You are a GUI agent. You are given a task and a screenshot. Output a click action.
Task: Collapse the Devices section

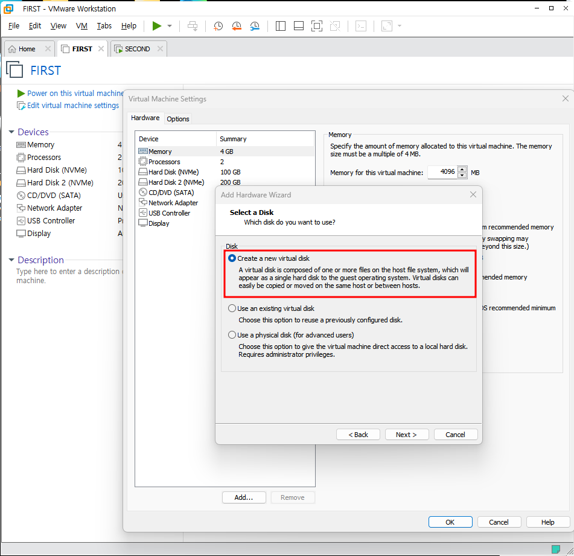point(11,132)
